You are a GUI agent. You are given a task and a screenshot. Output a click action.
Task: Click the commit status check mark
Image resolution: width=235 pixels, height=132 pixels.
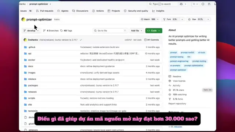(81, 40)
